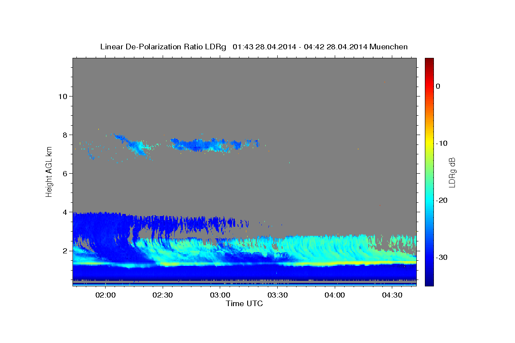This screenshot has width=515, height=343.
Task: Click the dark red top of the colorbar
Action: tap(429, 61)
